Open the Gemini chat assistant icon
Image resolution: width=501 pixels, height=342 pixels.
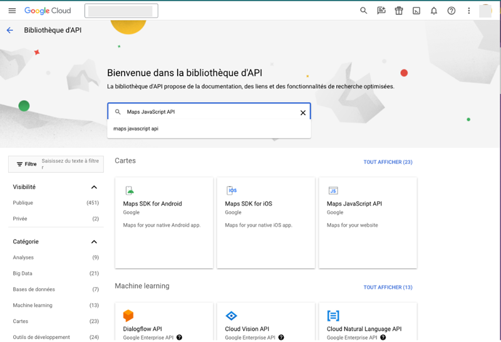tap(381, 11)
